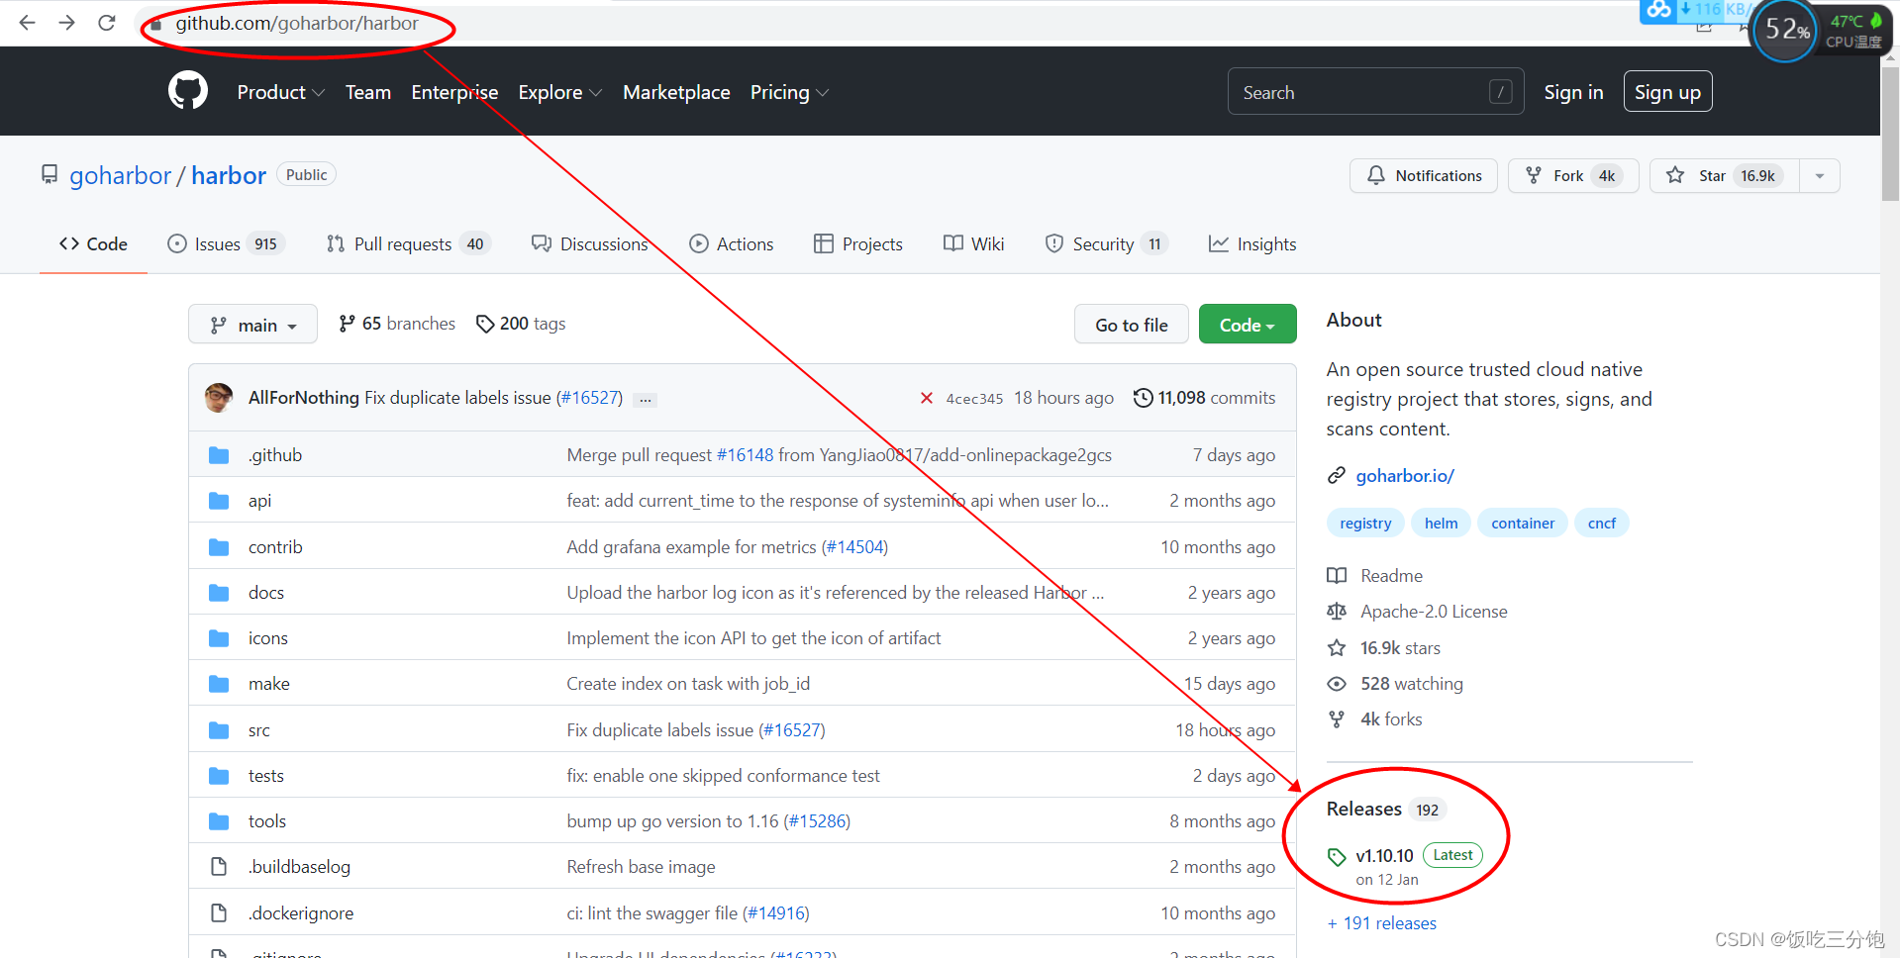Click the contrib folder icon
This screenshot has height=958, width=1900.
point(219,547)
